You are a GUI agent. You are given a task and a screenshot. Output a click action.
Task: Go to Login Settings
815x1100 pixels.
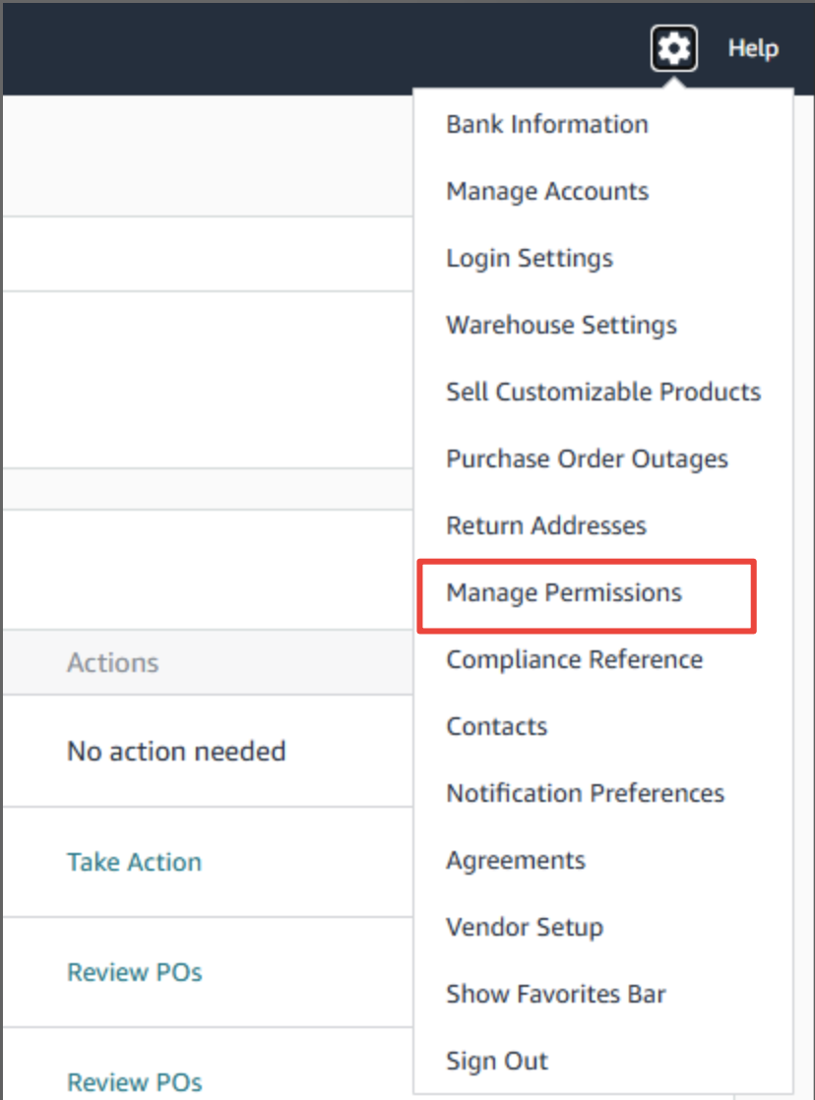coord(530,259)
